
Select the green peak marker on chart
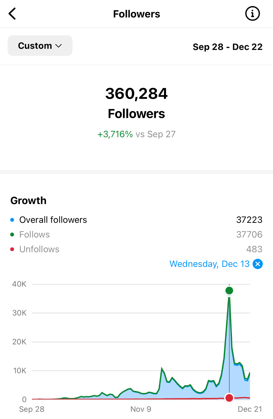tap(229, 290)
